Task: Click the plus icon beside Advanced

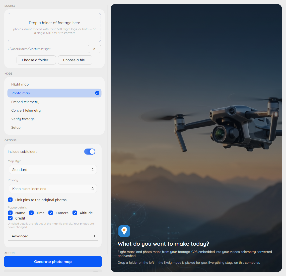Action: 94,236
